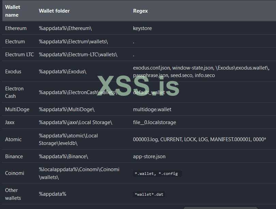
Task: Click the *.wallet, *.config code snippet
Action: pyautogui.click(x=156, y=174)
